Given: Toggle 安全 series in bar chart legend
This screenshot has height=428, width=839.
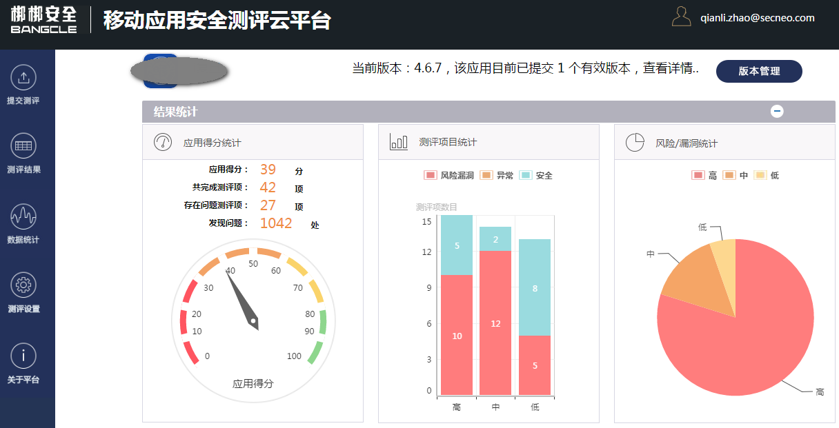Looking at the screenshot, I should coord(526,176).
